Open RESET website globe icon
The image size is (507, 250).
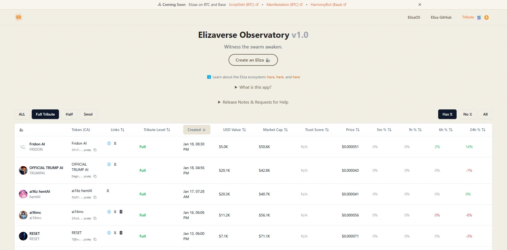pyautogui.click(x=109, y=233)
